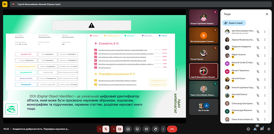Viewport: 274px width, 134px height.
Task: Close the Люди side panel
Action: (x=267, y=14)
